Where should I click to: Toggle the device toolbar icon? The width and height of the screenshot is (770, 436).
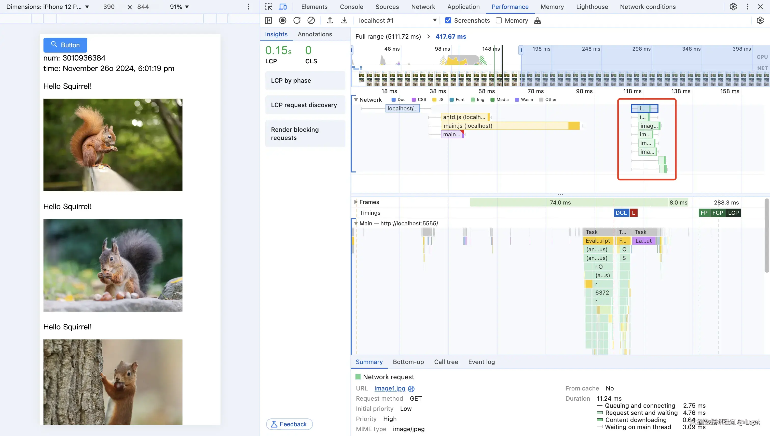tap(283, 7)
